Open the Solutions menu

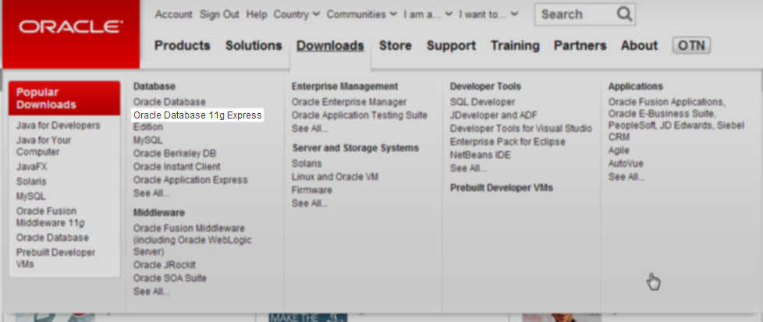click(254, 46)
